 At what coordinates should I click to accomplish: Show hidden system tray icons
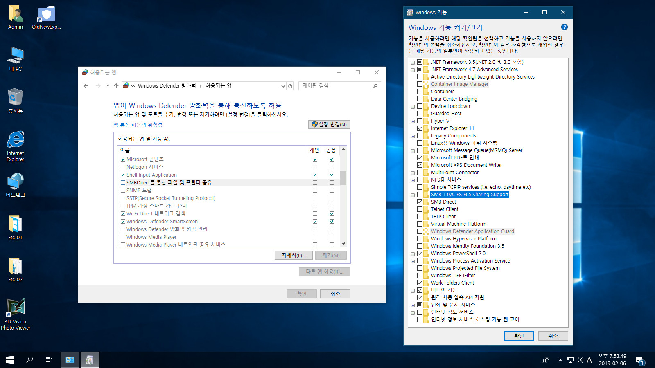pyautogui.click(x=560, y=360)
